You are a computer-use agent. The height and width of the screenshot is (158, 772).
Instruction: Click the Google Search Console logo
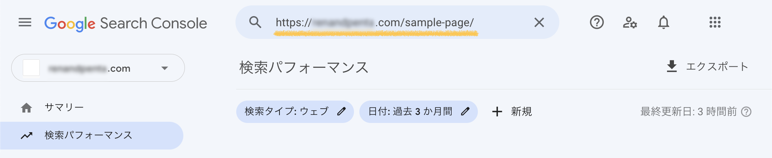125,23
